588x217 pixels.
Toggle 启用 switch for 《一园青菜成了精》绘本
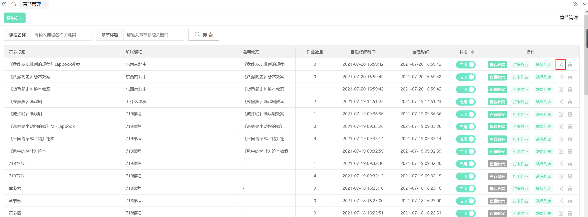[x=466, y=139]
